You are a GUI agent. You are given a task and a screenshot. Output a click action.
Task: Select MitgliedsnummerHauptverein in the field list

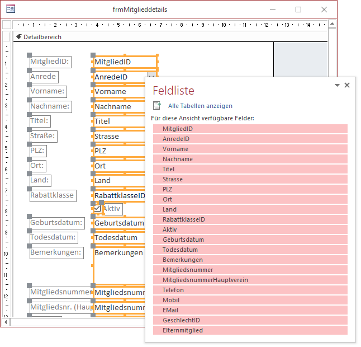[x=250, y=280]
